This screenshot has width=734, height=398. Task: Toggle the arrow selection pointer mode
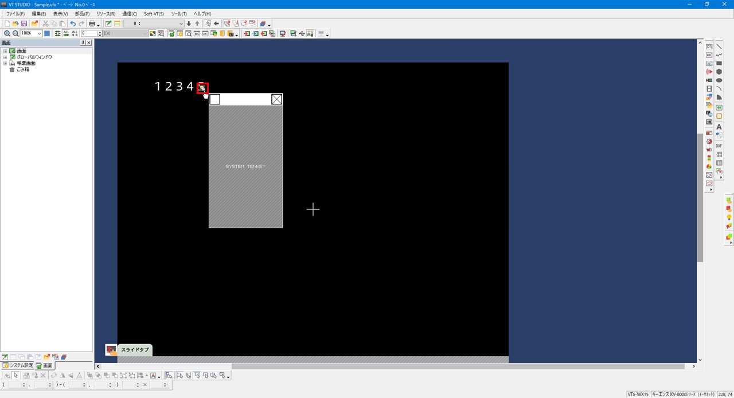point(15,376)
